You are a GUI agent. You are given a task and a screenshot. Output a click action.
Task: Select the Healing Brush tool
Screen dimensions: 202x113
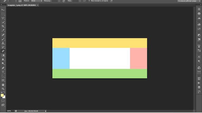(3, 35)
